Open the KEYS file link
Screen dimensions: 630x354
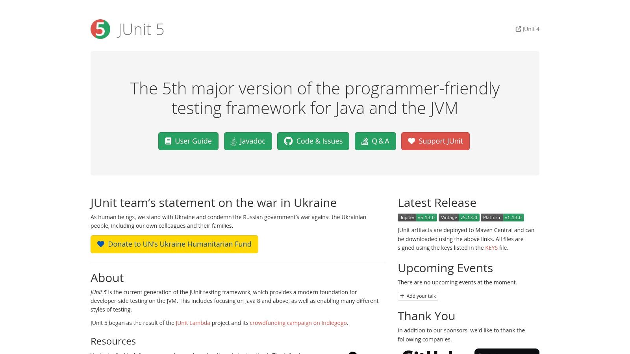[491, 248]
